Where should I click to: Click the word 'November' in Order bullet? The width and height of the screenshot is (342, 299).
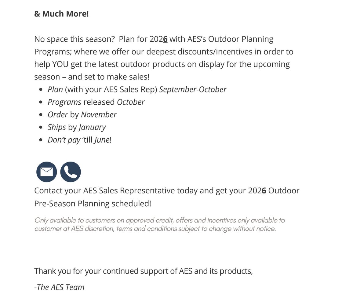click(x=99, y=114)
